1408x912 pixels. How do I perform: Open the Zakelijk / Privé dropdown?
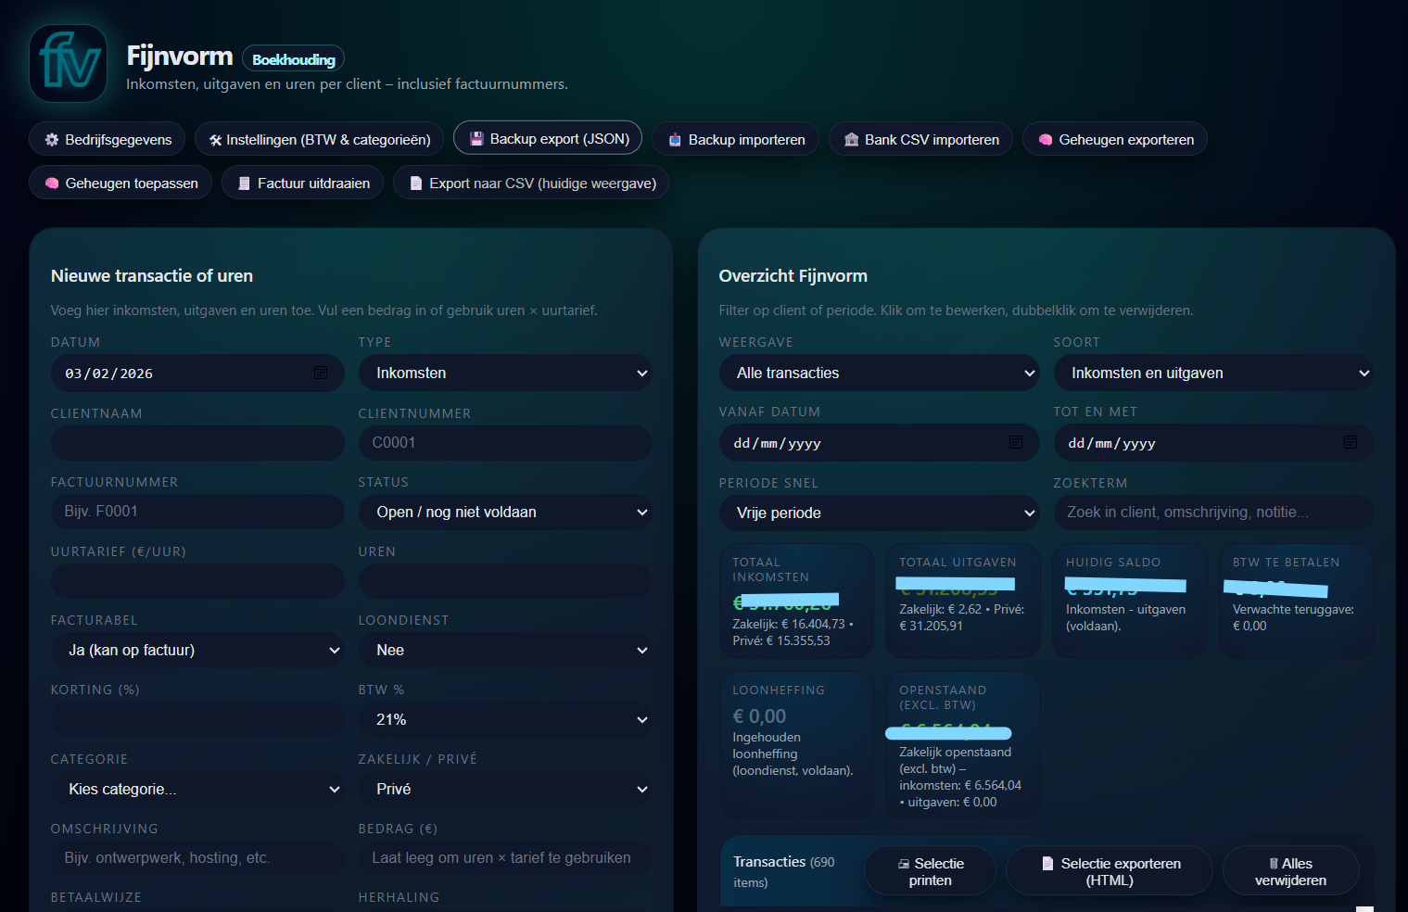pyautogui.click(x=505, y=789)
